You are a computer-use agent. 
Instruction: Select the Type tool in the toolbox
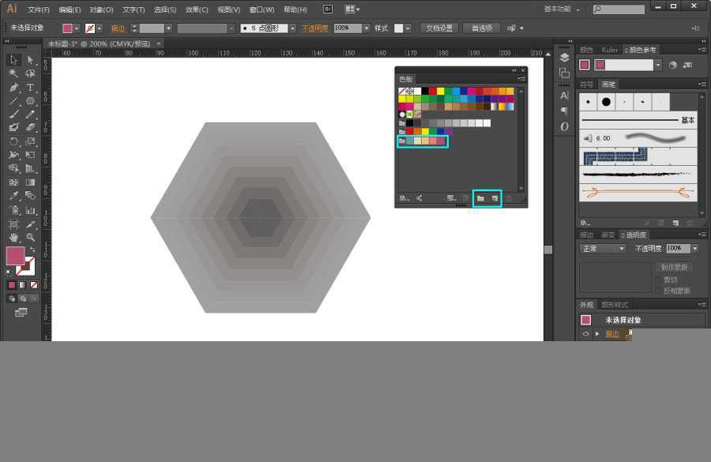pyautogui.click(x=30, y=88)
